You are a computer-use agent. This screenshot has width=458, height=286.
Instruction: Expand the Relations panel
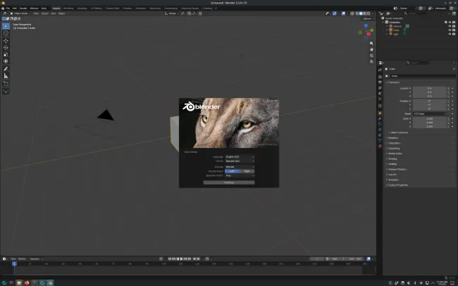click(x=392, y=138)
